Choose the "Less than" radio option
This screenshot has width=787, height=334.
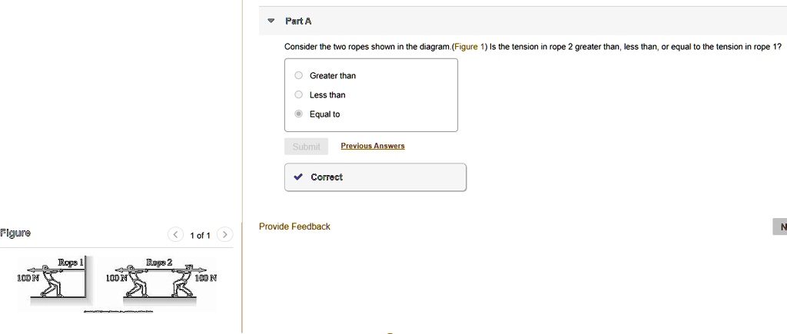(299, 95)
